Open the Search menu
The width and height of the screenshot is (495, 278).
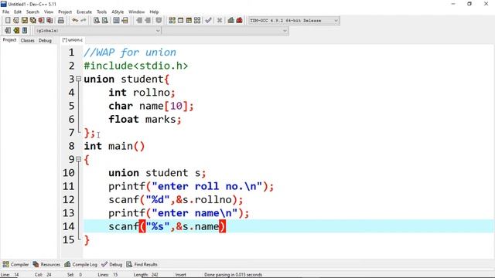click(x=32, y=12)
